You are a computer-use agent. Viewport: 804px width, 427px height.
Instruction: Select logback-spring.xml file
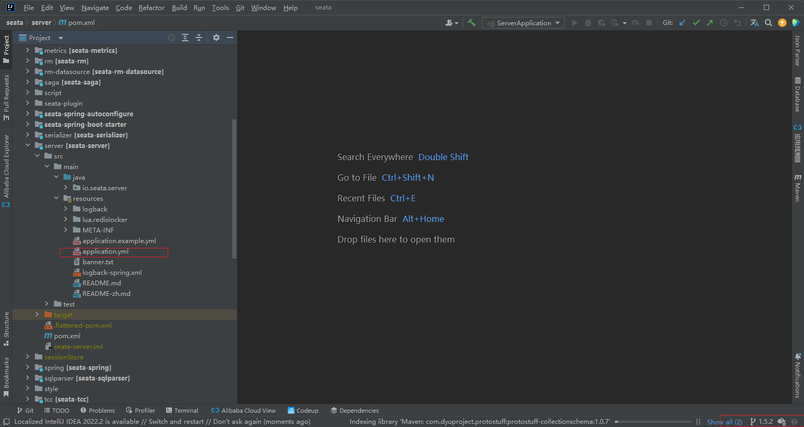107,273
